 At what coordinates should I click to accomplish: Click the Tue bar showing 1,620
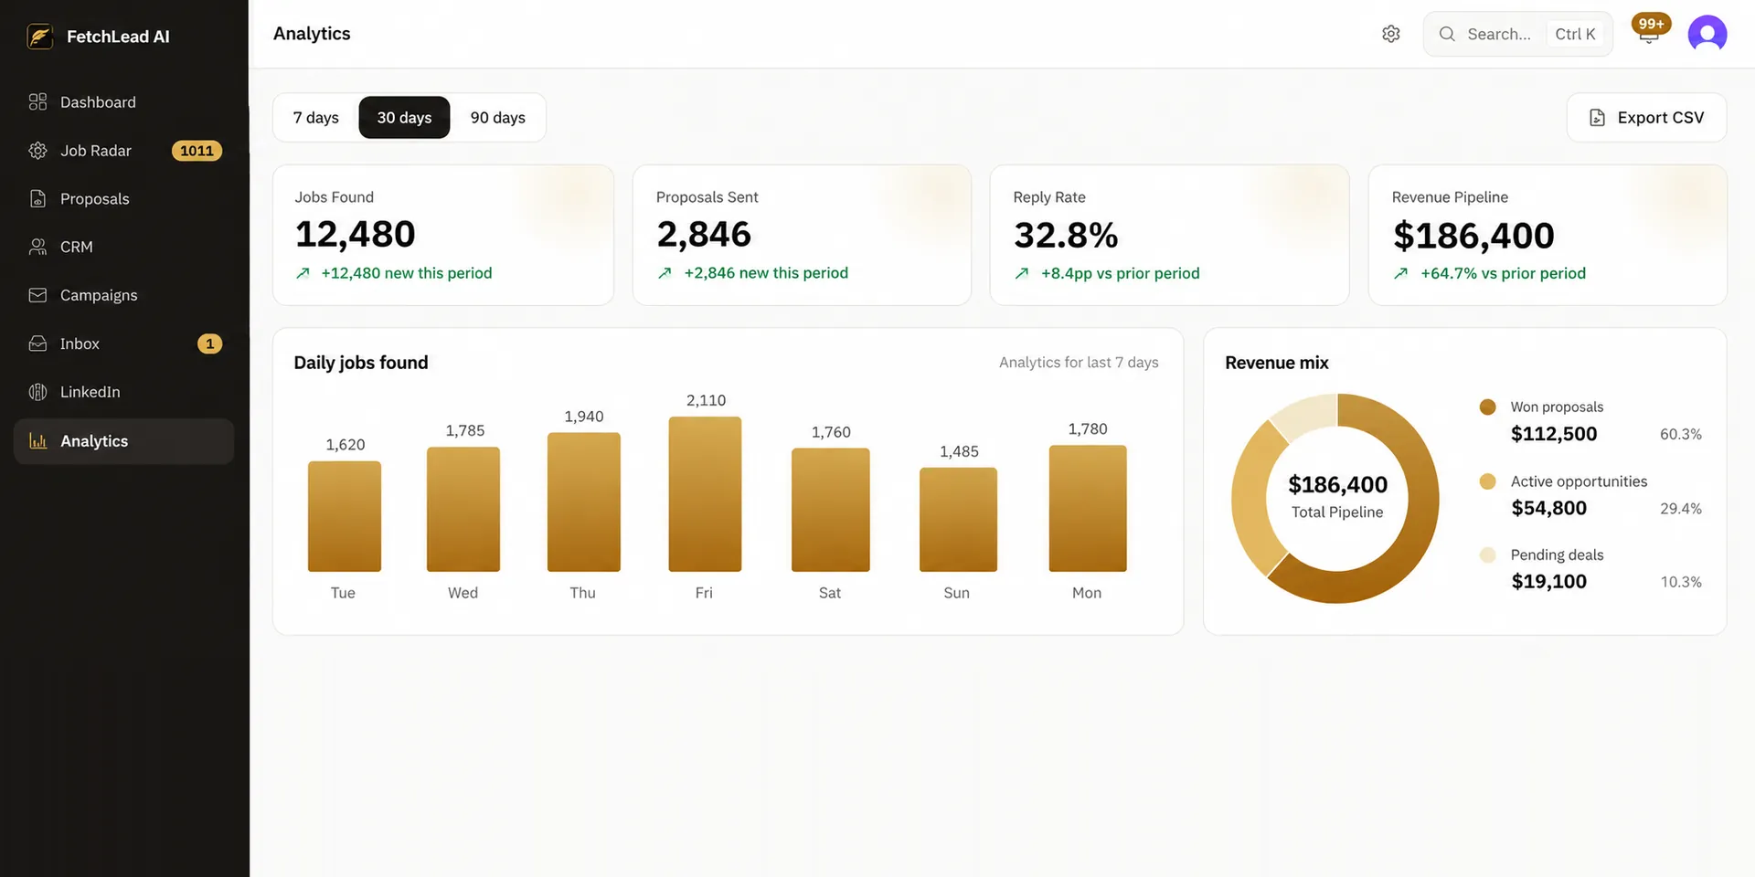click(x=345, y=516)
